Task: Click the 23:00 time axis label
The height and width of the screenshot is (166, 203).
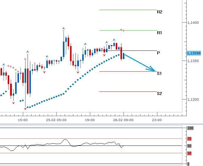Action: coord(157,120)
